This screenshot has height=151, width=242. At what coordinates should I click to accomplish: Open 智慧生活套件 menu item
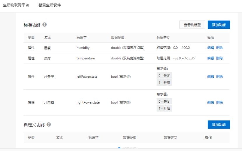[50, 5]
